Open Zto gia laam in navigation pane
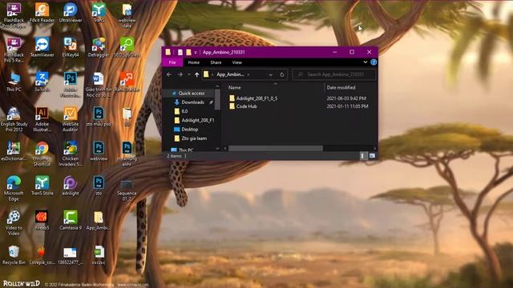 point(194,138)
